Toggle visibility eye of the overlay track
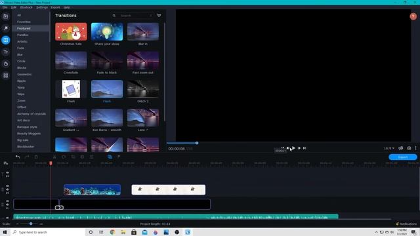Screen dimensions: 420x236 7,186
